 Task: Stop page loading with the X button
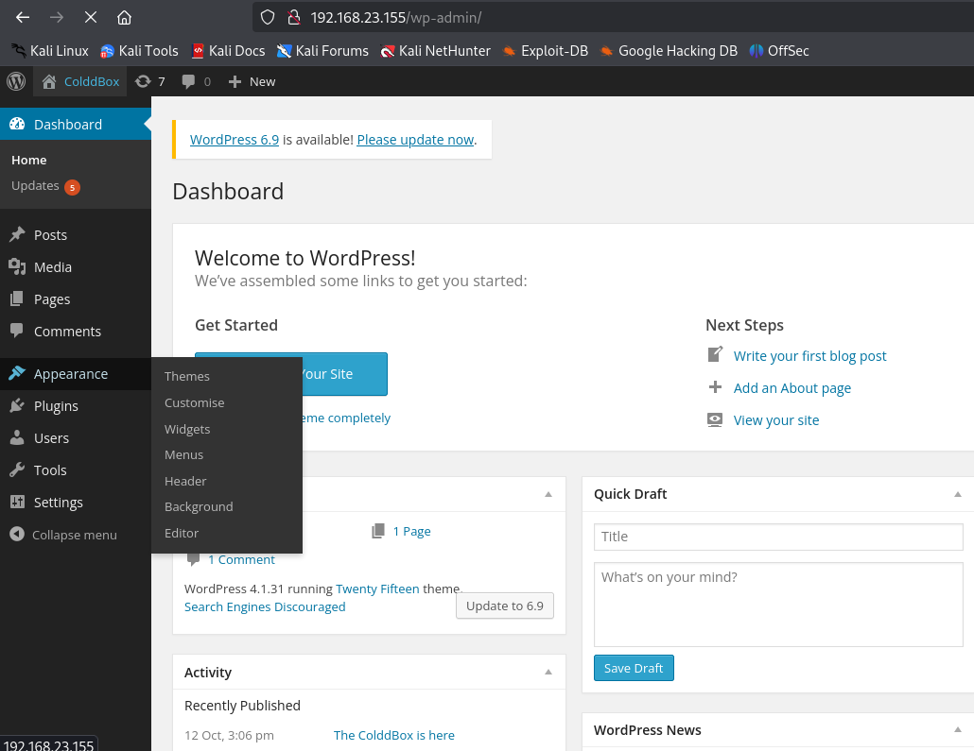(91, 17)
